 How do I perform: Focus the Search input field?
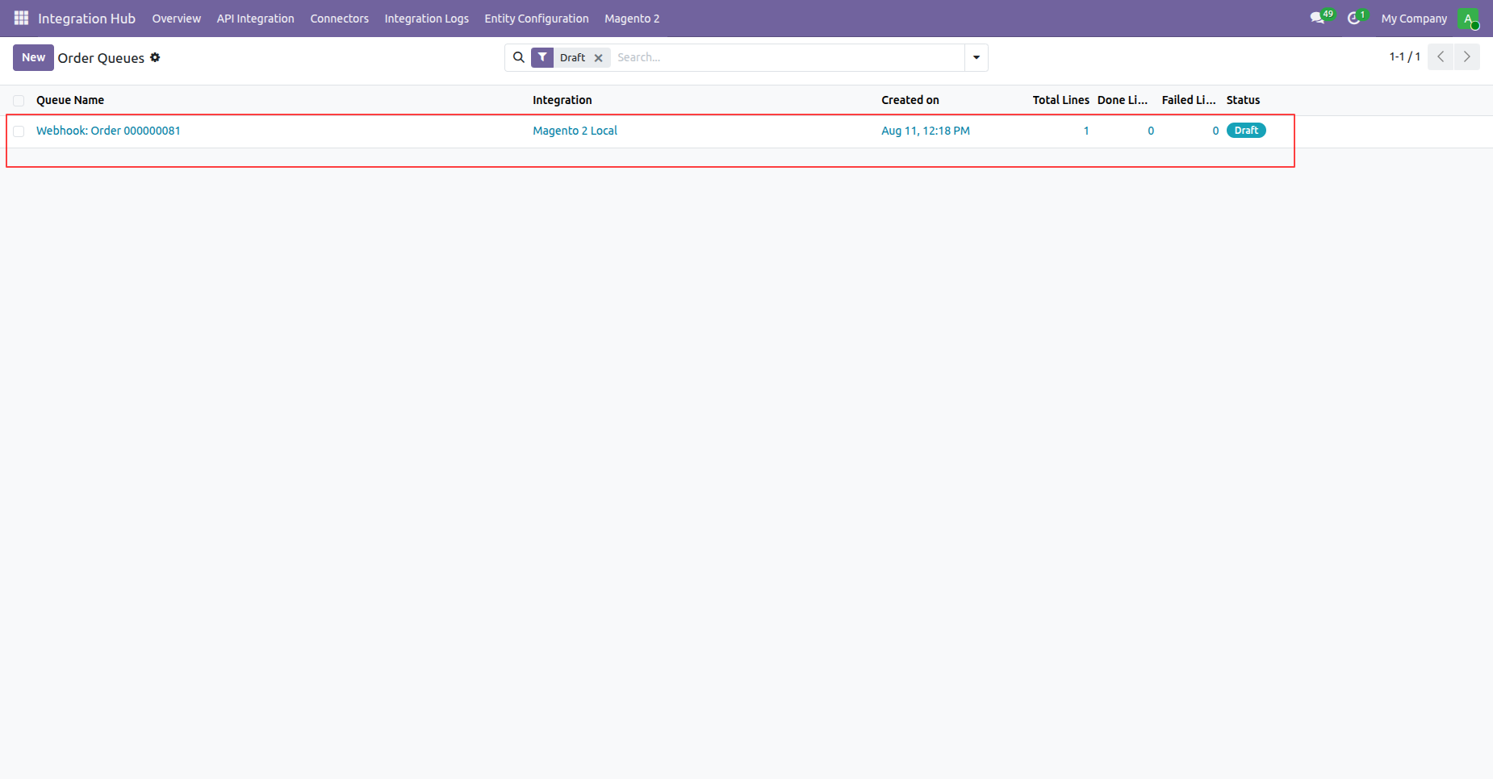click(x=787, y=57)
